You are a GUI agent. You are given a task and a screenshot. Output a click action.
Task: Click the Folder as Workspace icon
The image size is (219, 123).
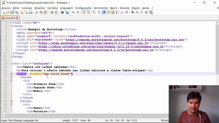(x=122, y=12)
